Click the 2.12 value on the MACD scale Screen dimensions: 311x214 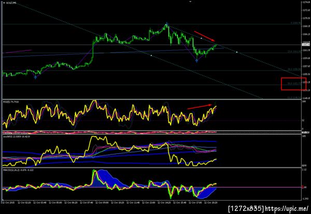coord(304,170)
